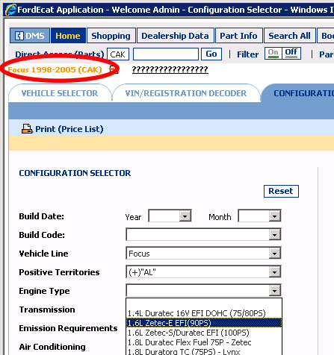The width and height of the screenshot is (334, 355).
Task: Click the small icon next to Focus 1998-2005 (CAK)
Action: click(114, 69)
